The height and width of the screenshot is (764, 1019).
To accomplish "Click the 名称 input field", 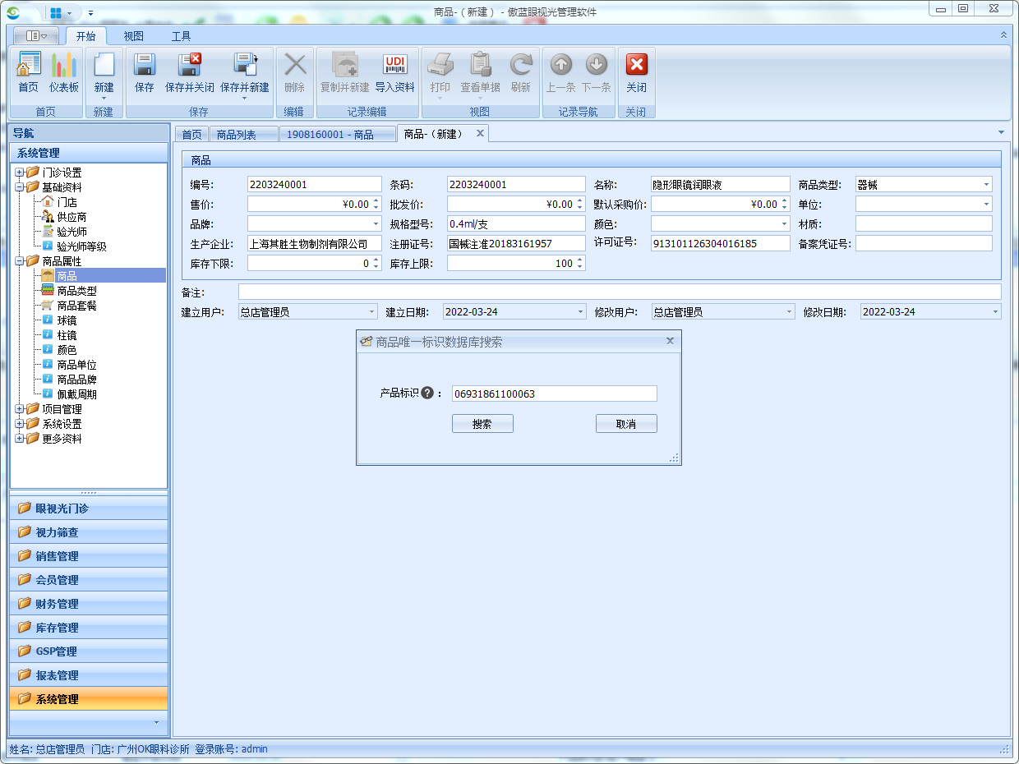I will point(720,185).
